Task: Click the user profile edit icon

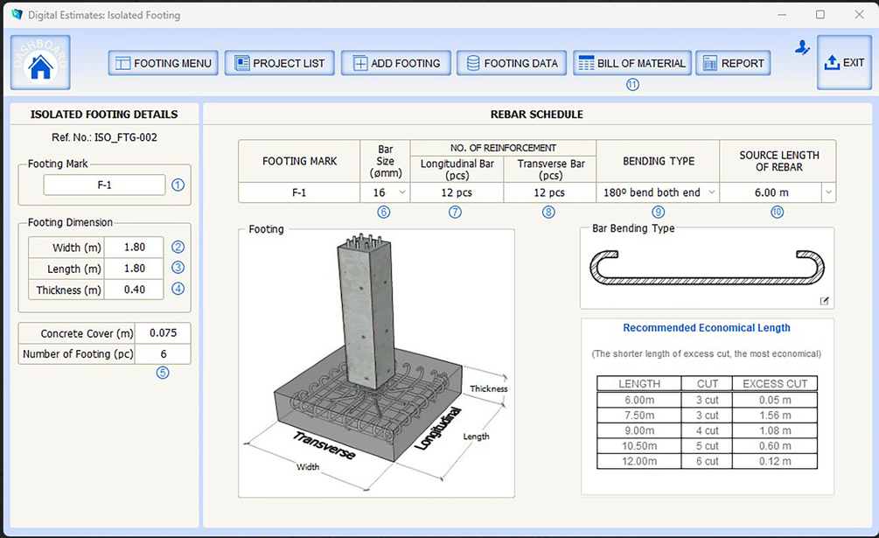Action: [802, 48]
